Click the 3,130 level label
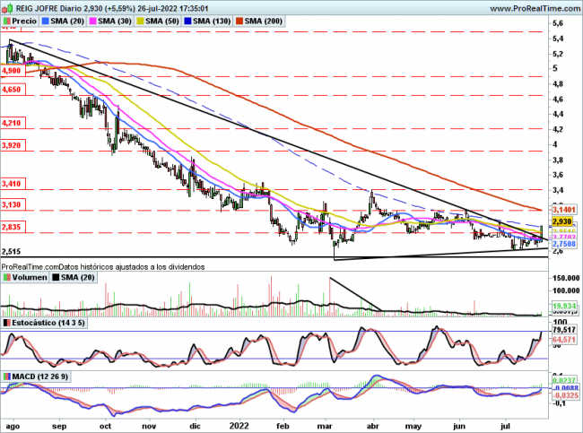 12,204
